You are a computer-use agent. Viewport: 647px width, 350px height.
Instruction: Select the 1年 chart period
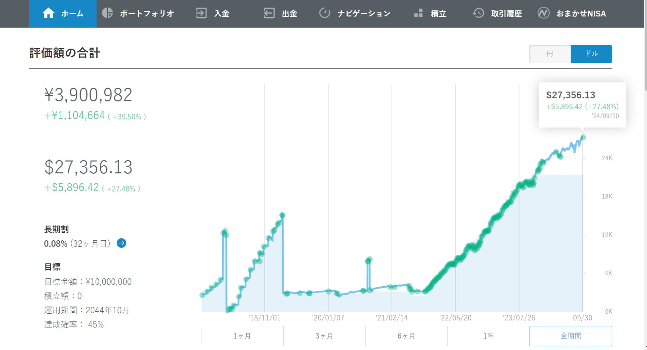489,336
